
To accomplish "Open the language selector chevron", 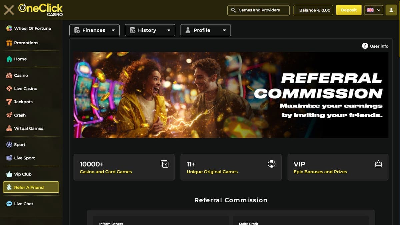I will [x=379, y=10].
